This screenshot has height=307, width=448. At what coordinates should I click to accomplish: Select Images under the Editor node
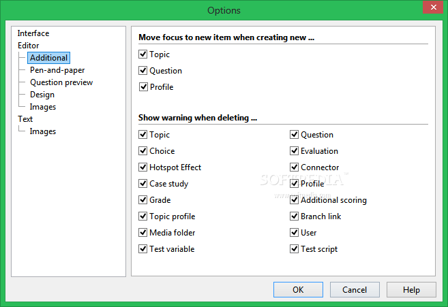42,107
